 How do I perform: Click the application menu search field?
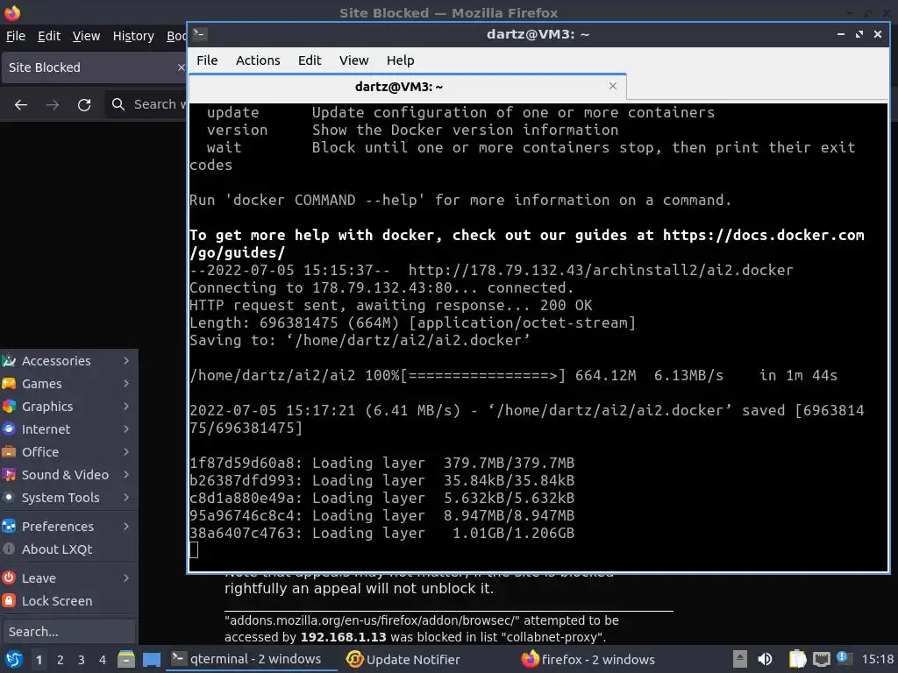[x=68, y=632]
